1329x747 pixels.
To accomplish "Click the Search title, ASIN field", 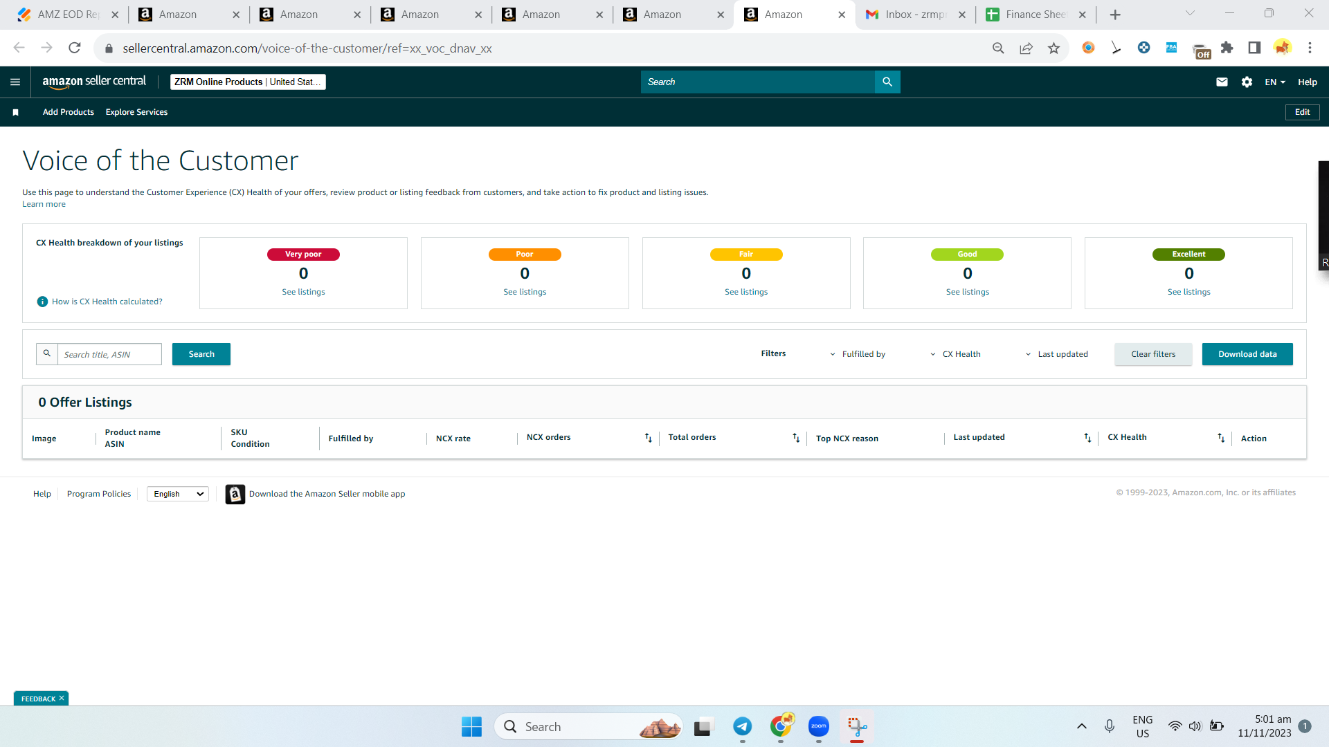I will (109, 354).
